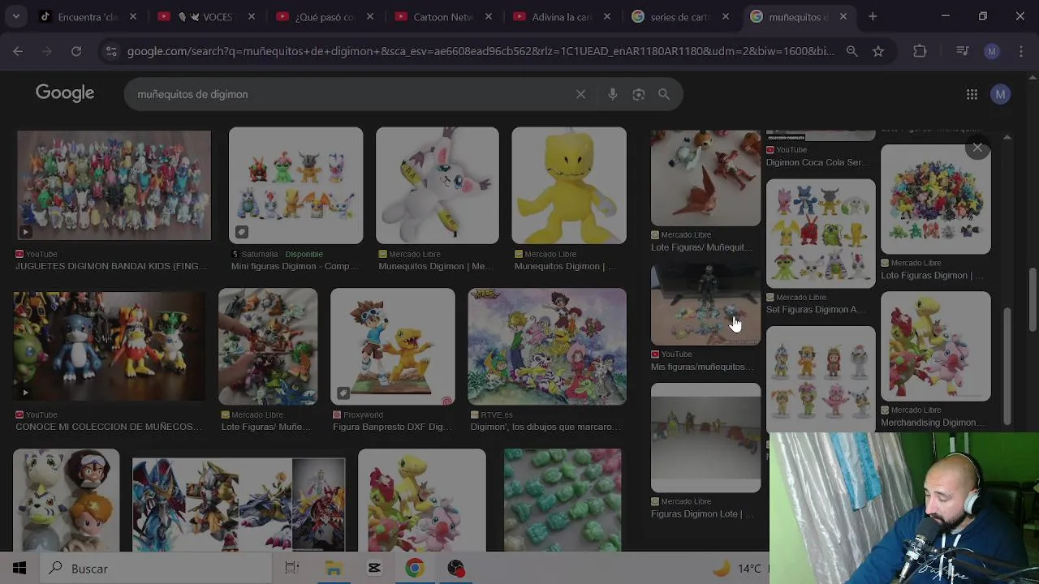Open the media controls button

click(963, 51)
